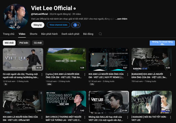Image resolution: width=176 pixels, height=123 pixels.
Task: Open options menu for 'Có một người vẫn đợi' playlist video
Action: click(x=42, y=75)
